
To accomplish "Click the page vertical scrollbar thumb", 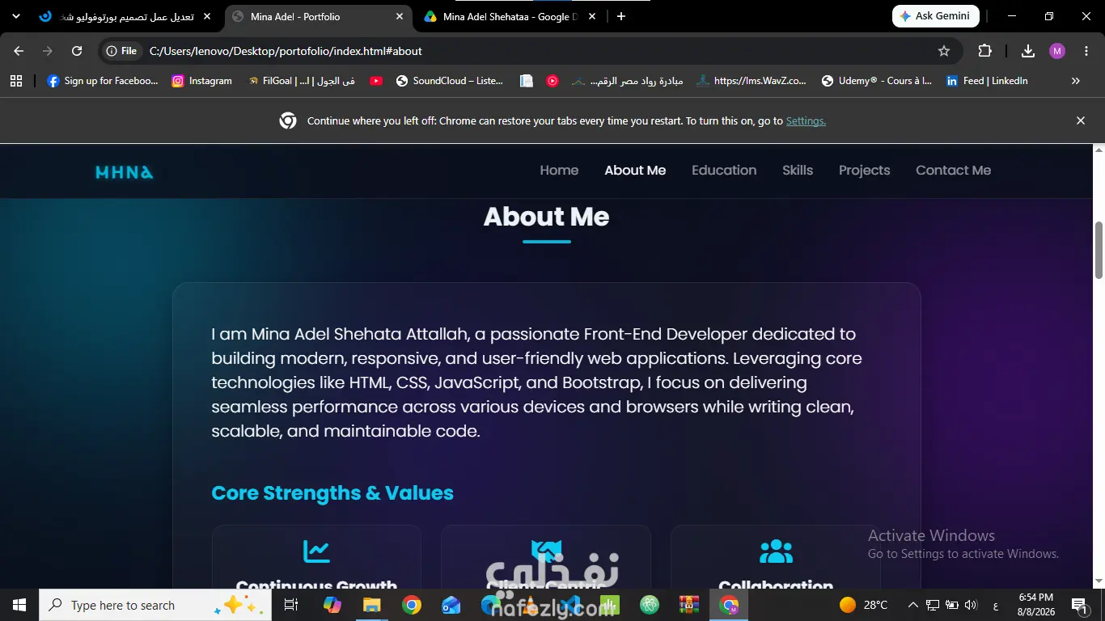I will (1099, 250).
